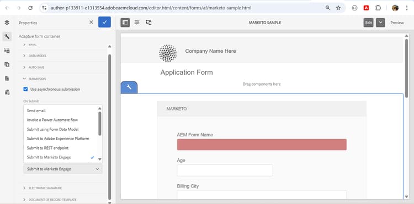This screenshot has height=204, width=414.
Task: Click the AEM Form Name red field
Action: tap(262, 145)
